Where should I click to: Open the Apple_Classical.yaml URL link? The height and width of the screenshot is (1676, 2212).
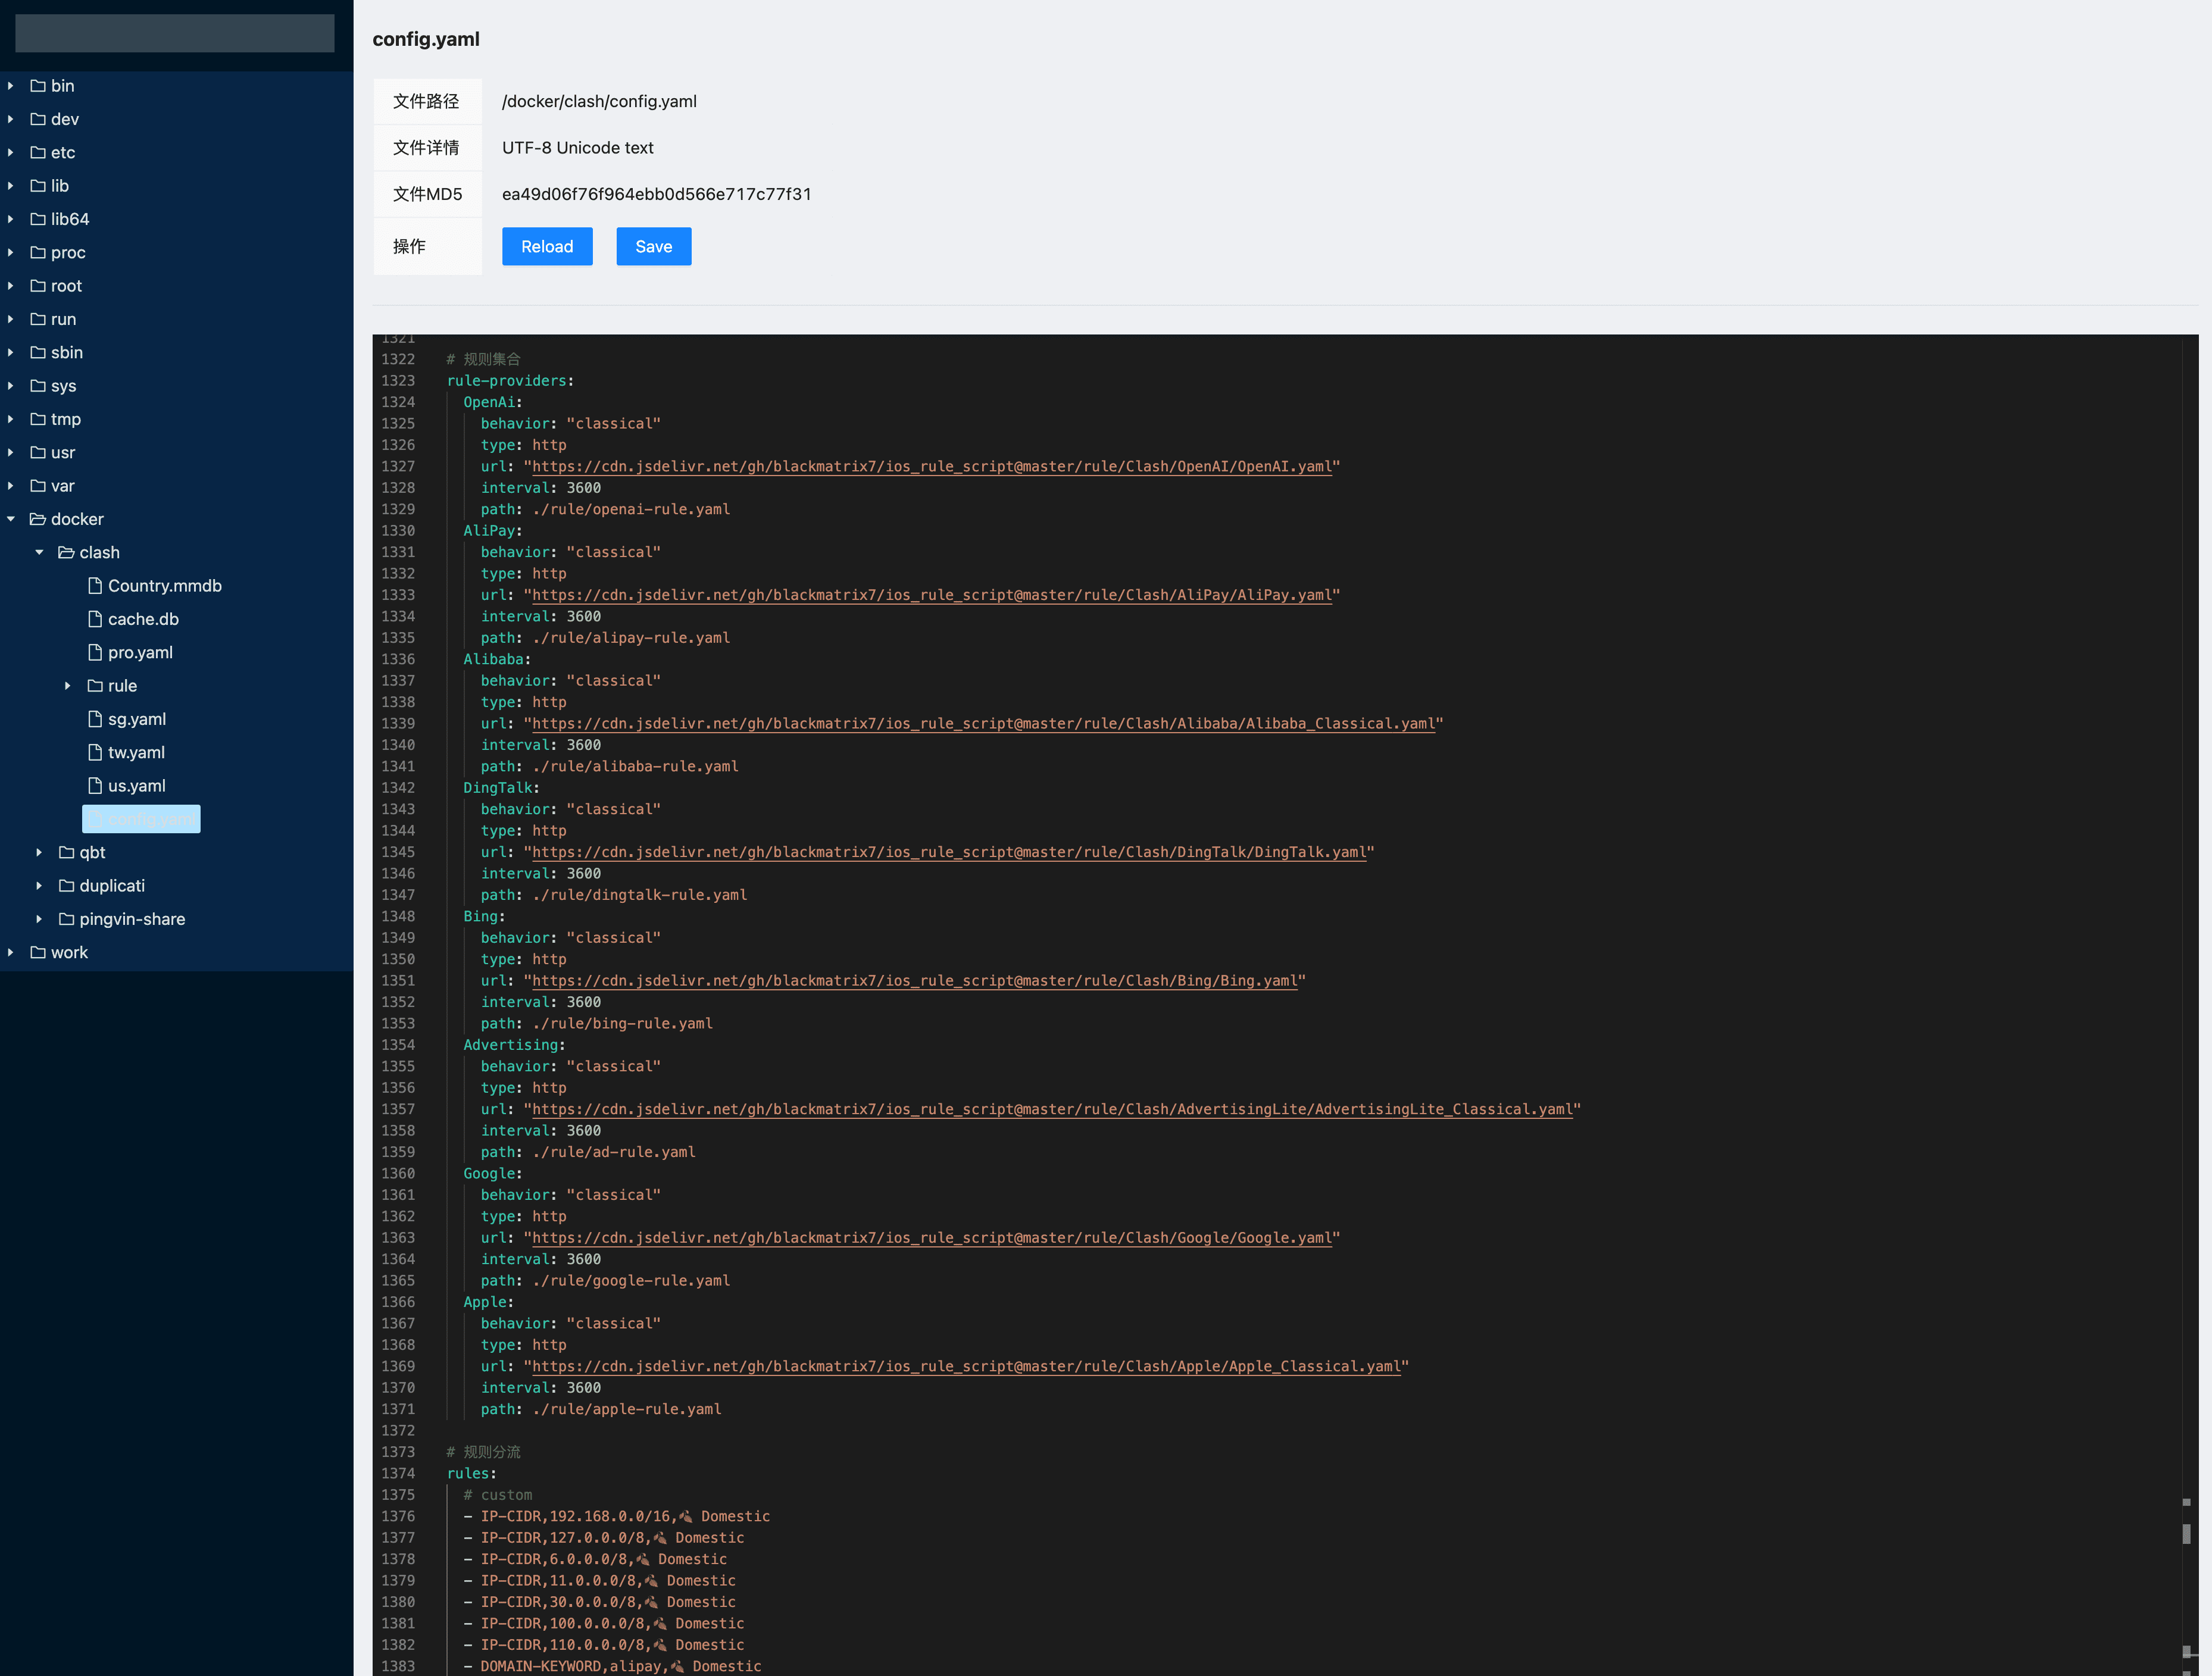[x=966, y=1366]
